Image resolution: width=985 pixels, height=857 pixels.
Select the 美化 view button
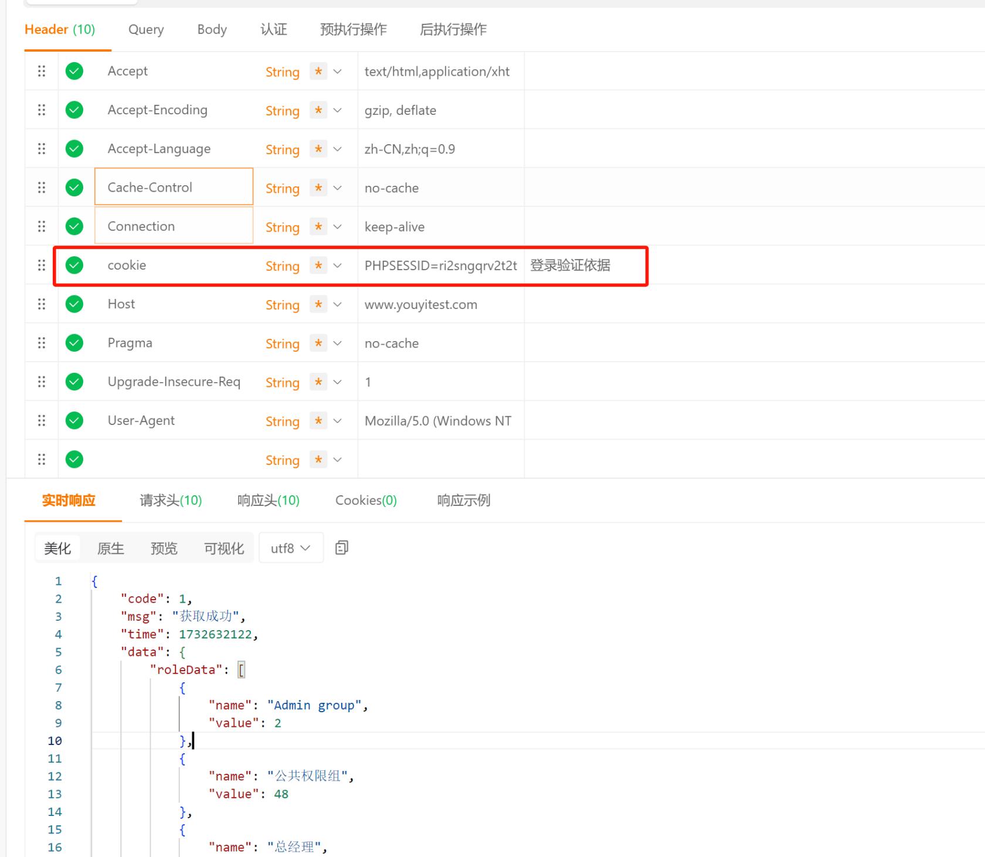pyautogui.click(x=57, y=548)
